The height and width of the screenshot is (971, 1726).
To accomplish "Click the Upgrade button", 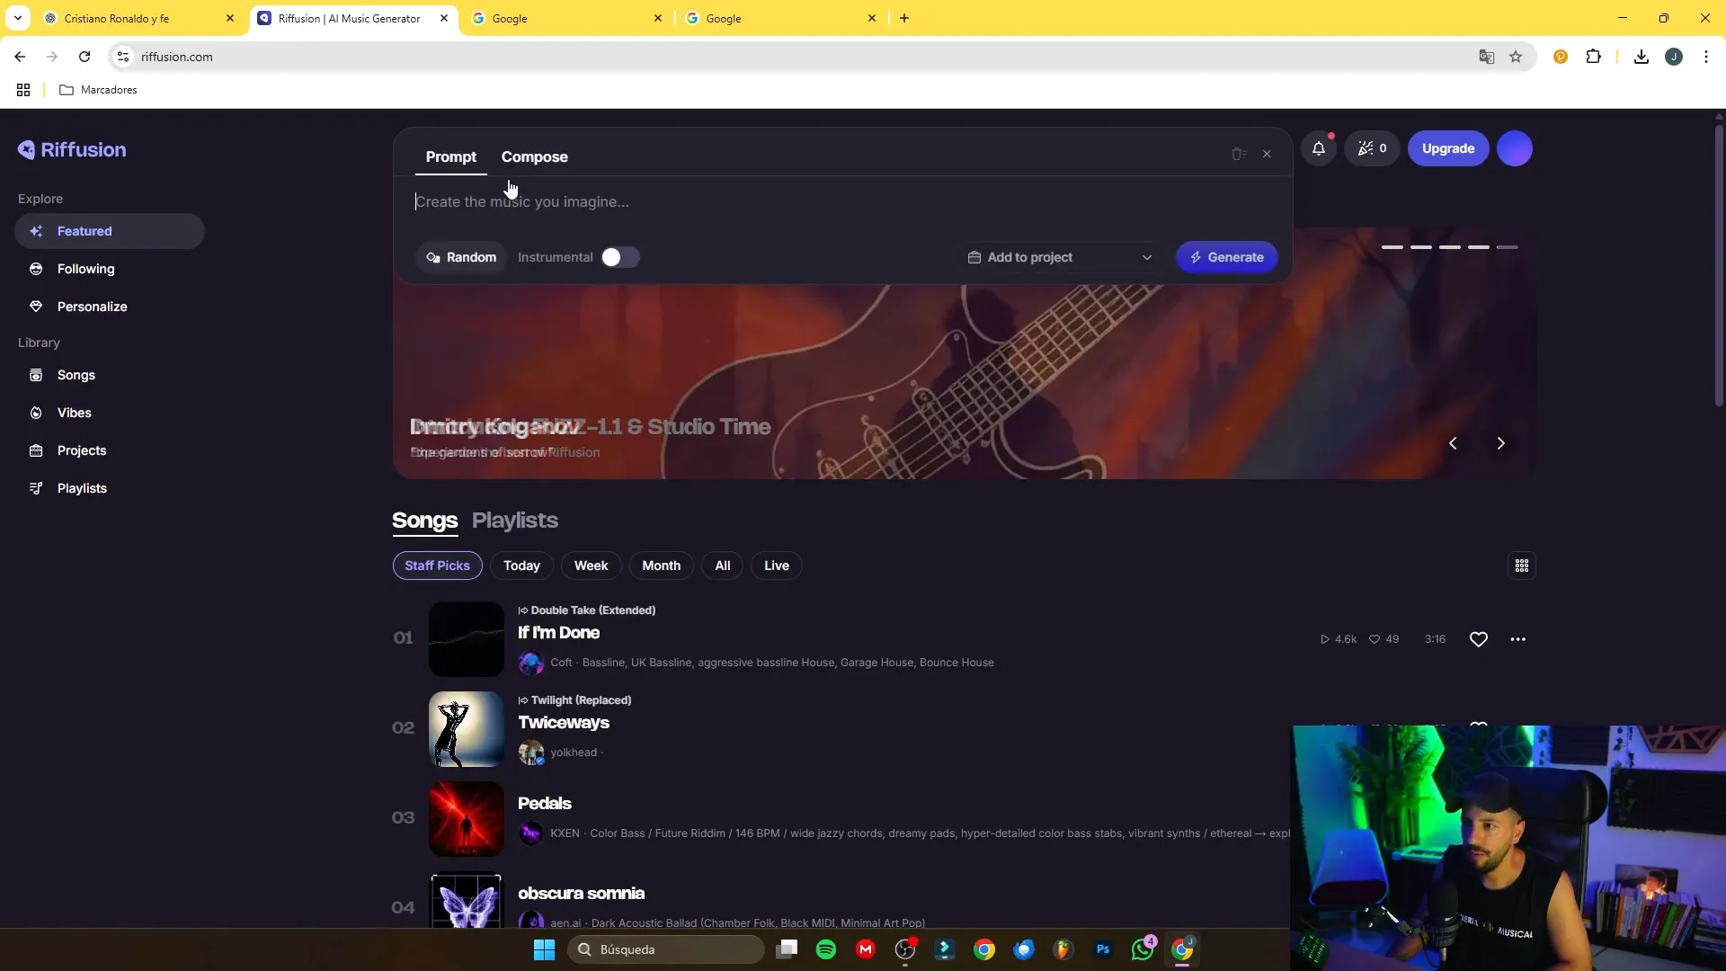I will tap(1447, 148).
